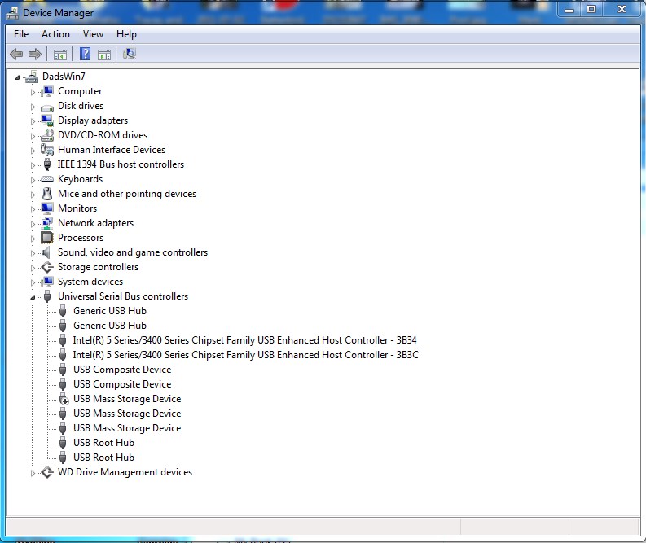The width and height of the screenshot is (646, 543).
Task: Click the Processors chip icon
Action: click(47, 238)
